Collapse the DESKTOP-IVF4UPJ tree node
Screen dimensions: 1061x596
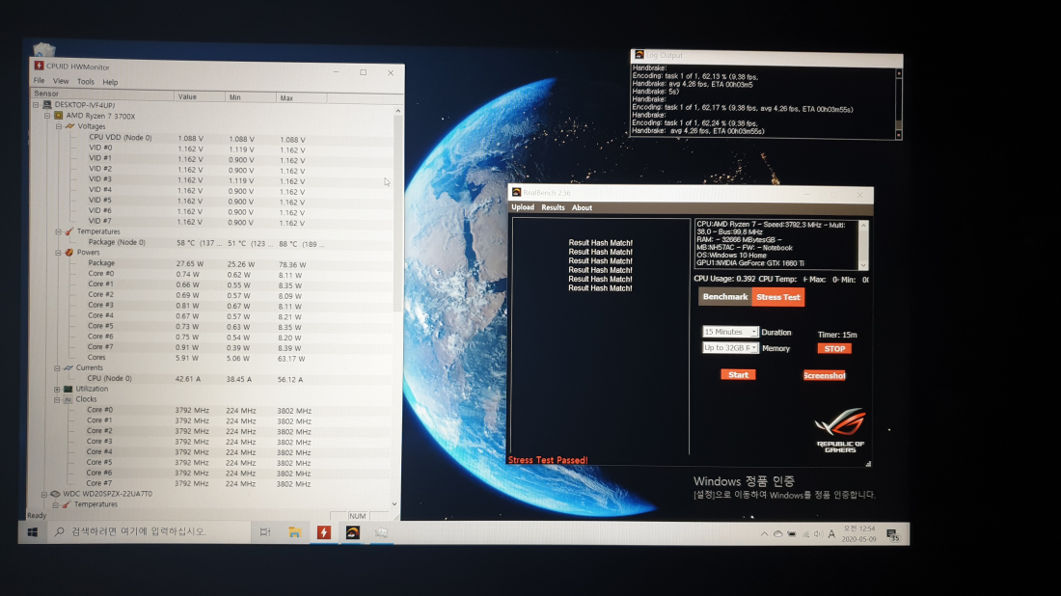tap(36, 105)
